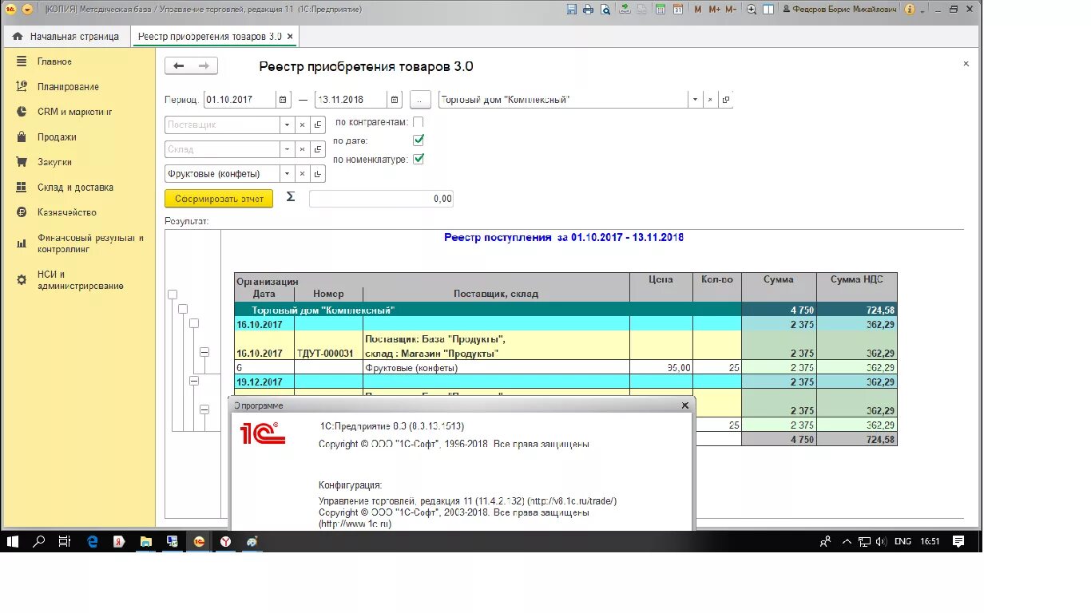Clear the Фруктовые (конфеты) field
Screen dimensions: 1091x613
point(303,173)
